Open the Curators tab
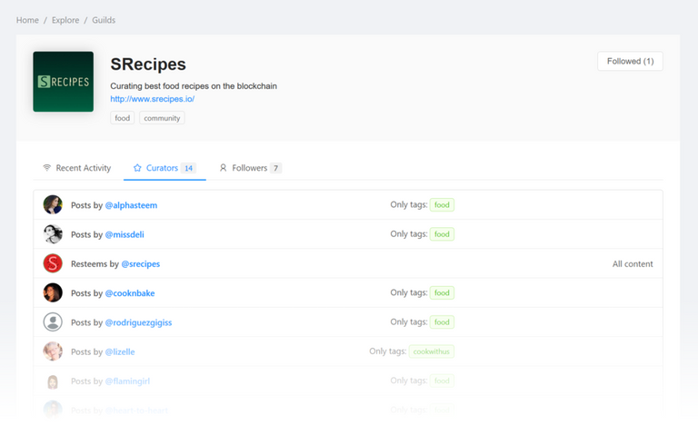 click(165, 168)
